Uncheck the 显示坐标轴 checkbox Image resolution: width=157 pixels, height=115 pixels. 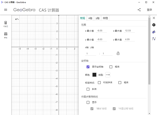(x=88, y=67)
